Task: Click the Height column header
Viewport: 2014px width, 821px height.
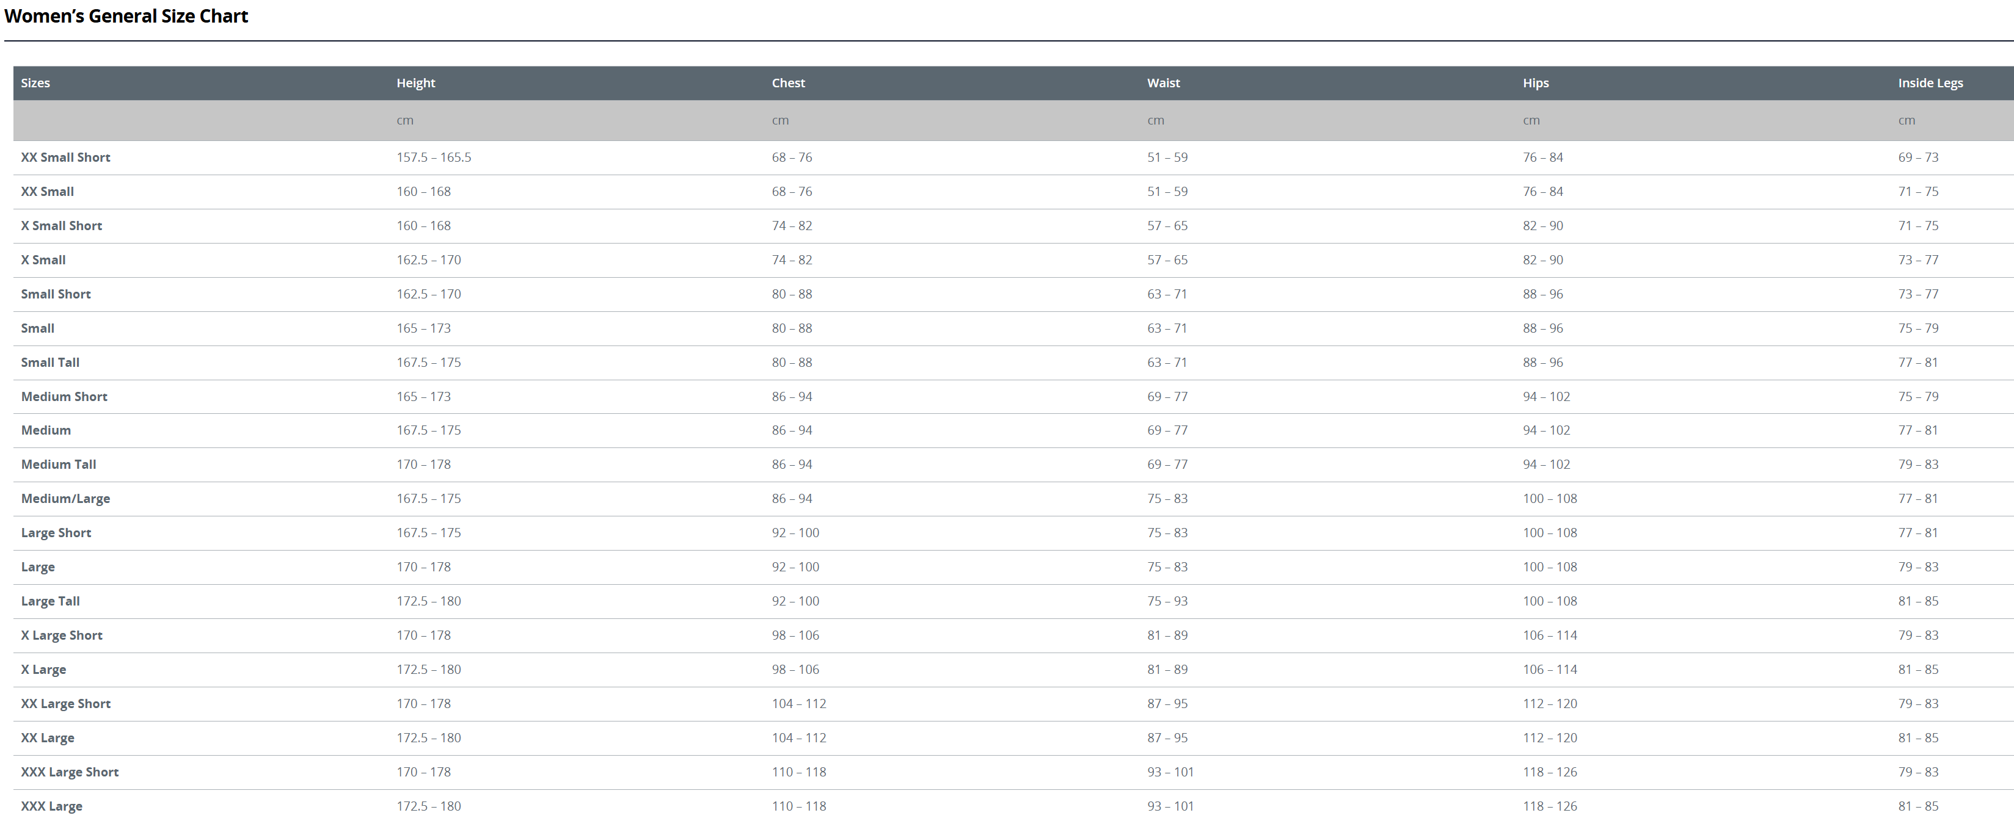Action: click(415, 83)
